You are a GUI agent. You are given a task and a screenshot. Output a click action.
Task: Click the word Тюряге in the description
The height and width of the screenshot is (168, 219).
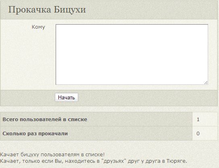177,161
